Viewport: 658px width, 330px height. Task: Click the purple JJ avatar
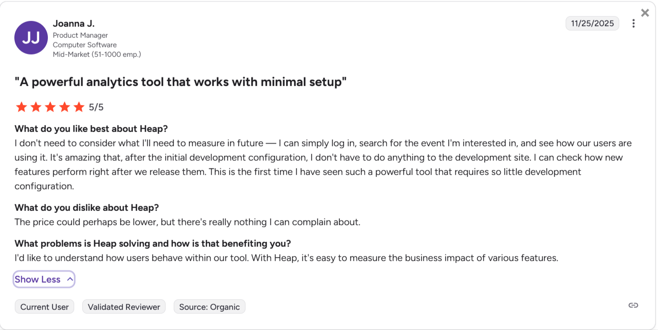31,38
